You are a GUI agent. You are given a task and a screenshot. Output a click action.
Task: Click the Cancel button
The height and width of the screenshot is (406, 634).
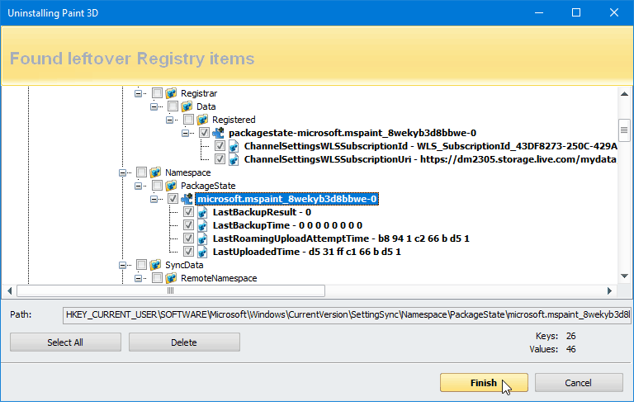(x=578, y=383)
